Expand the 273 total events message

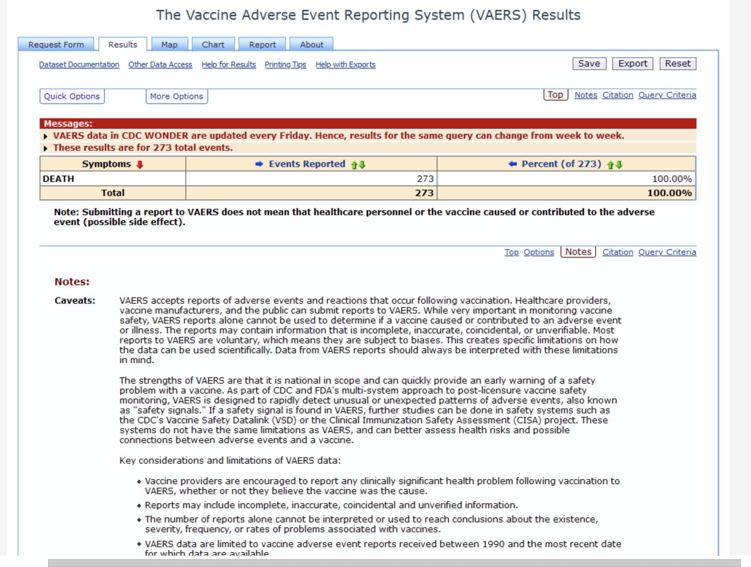click(46, 148)
